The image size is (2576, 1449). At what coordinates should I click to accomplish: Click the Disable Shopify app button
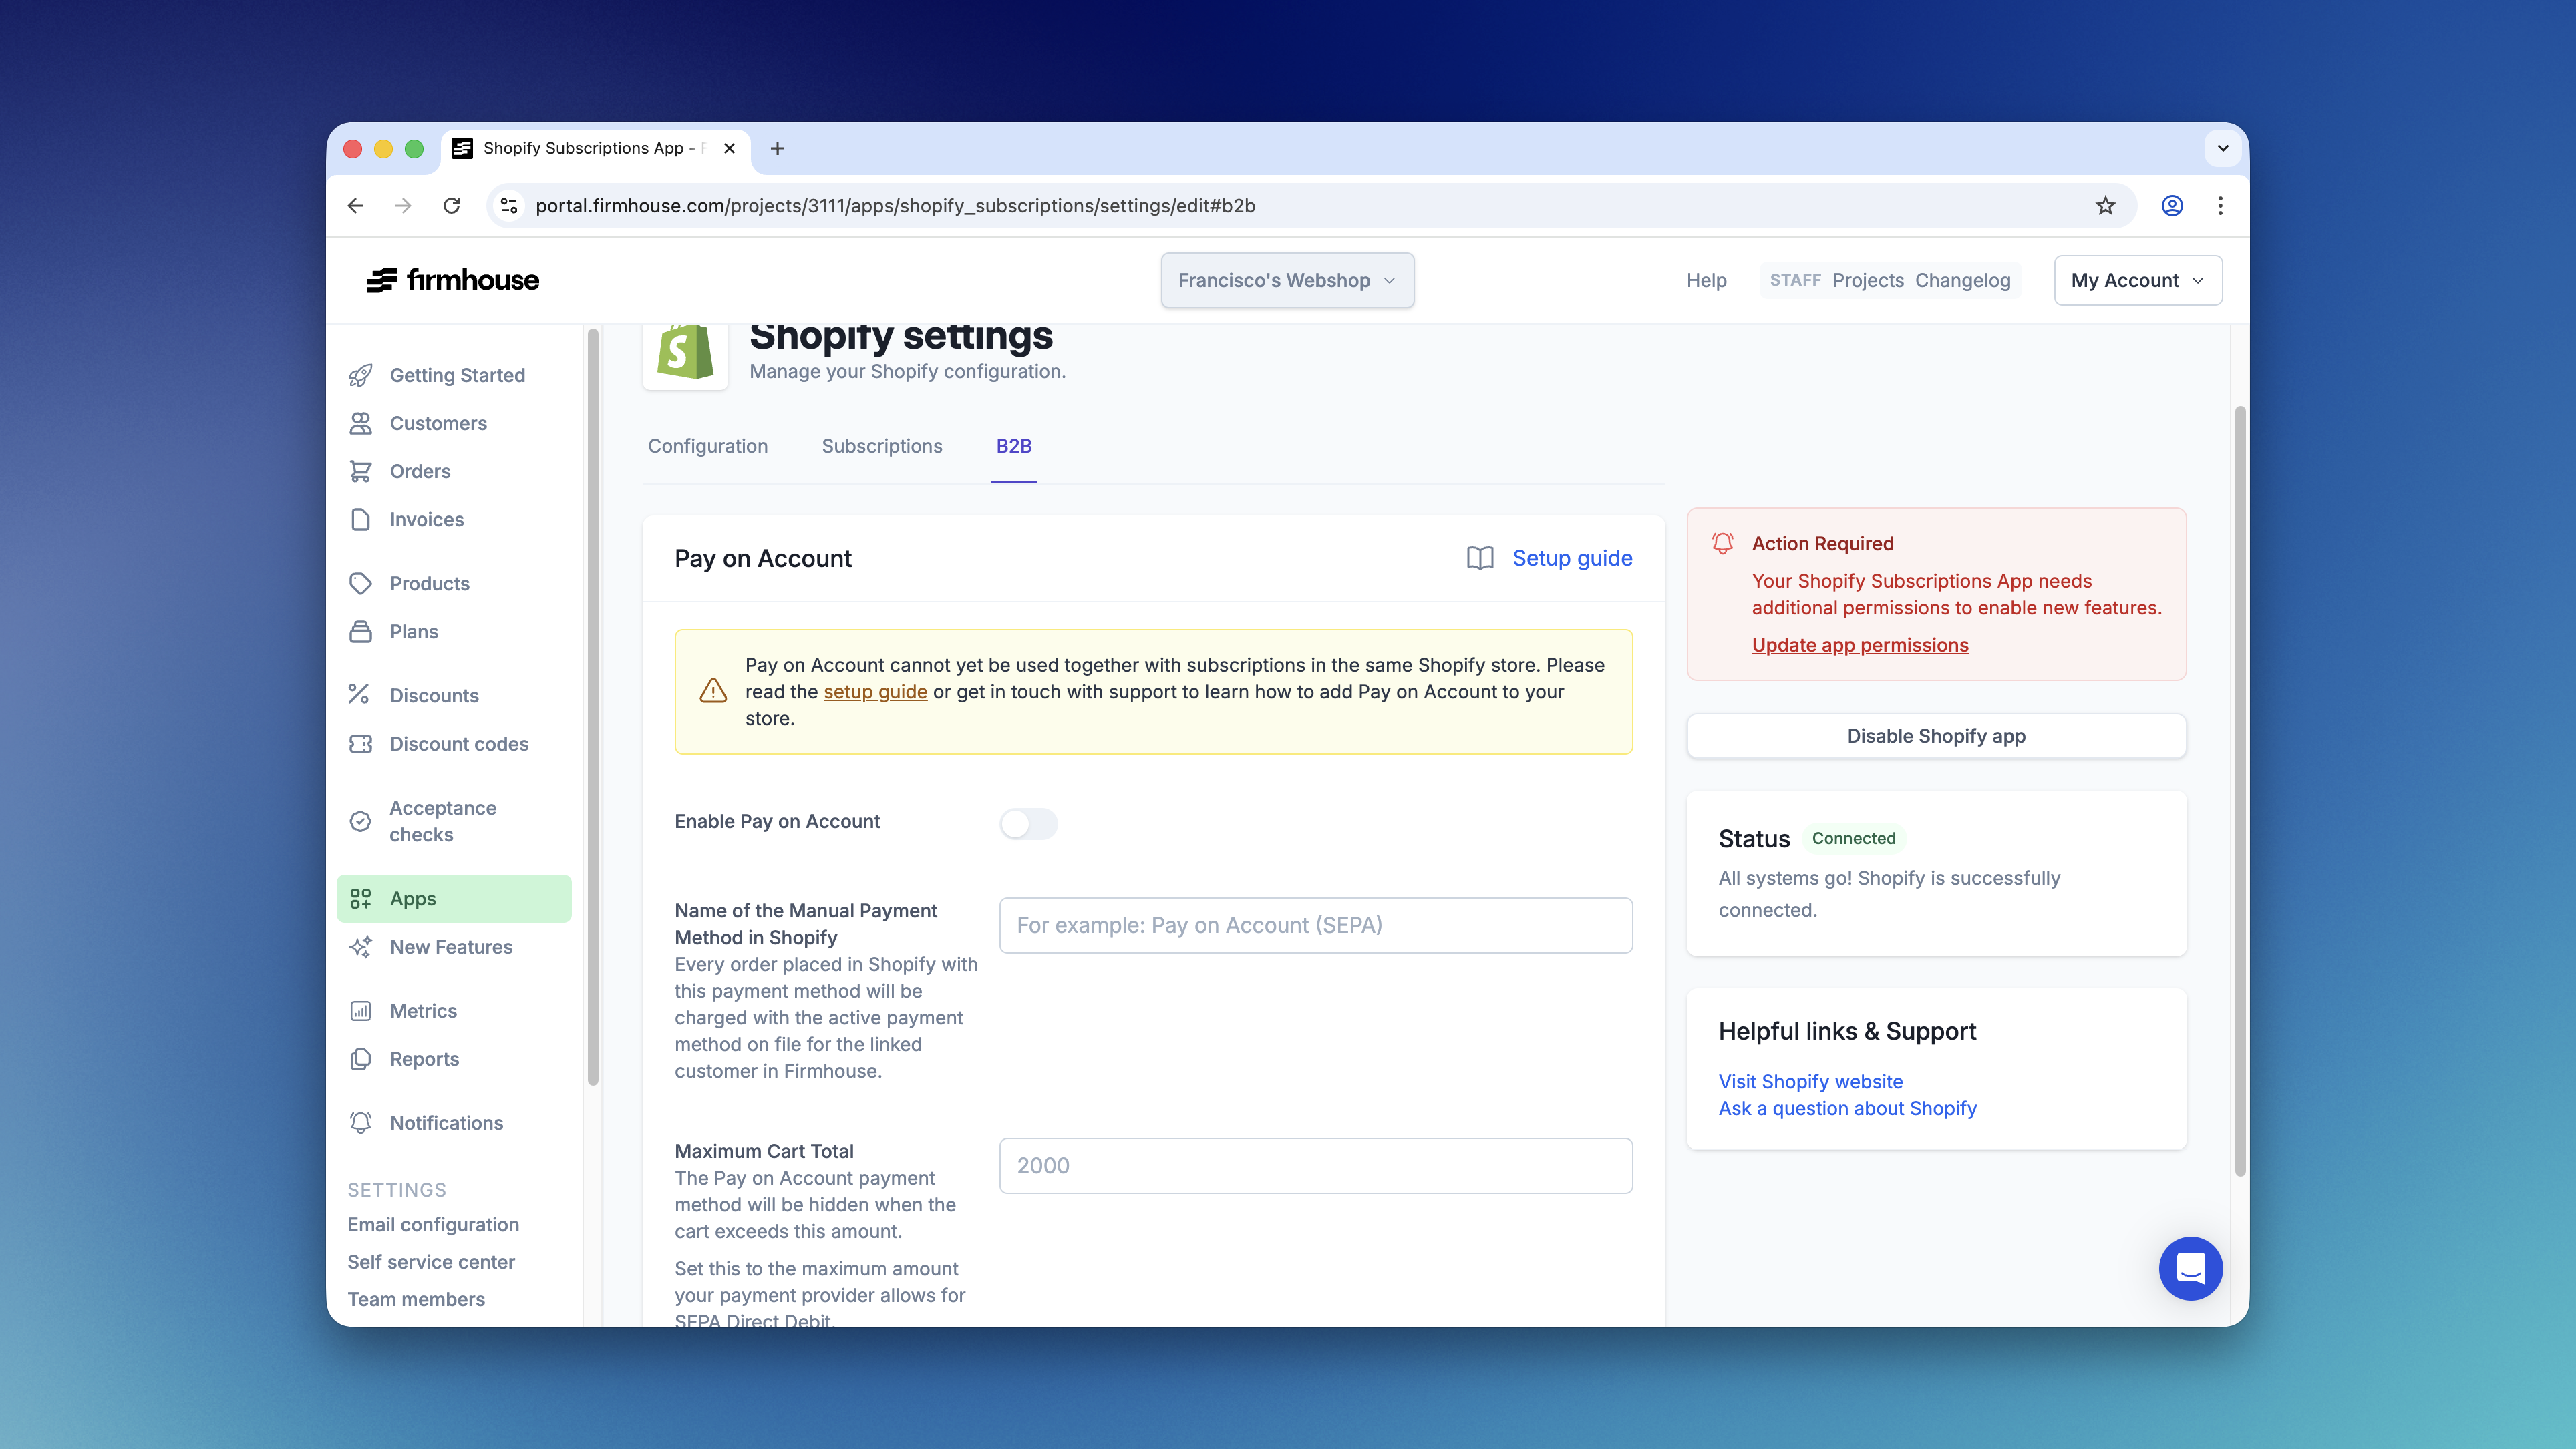pyautogui.click(x=1935, y=737)
